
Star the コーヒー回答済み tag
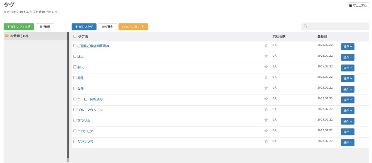pos(266,99)
